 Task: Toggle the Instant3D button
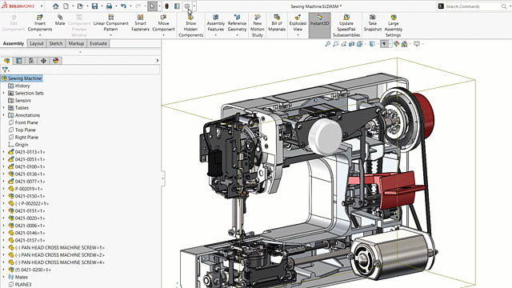(x=320, y=25)
